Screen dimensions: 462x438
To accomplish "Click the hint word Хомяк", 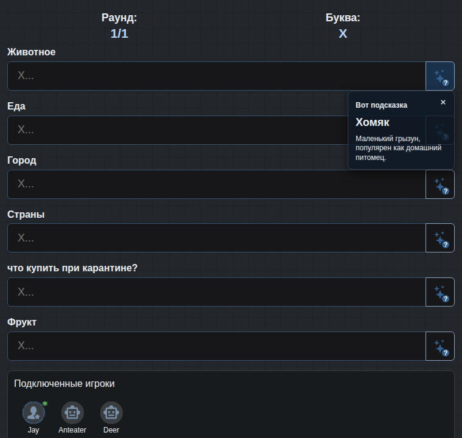I will [372, 122].
